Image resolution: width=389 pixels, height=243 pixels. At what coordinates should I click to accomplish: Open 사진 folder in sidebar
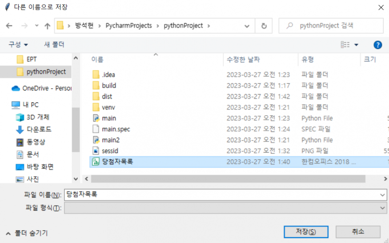(x=28, y=179)
